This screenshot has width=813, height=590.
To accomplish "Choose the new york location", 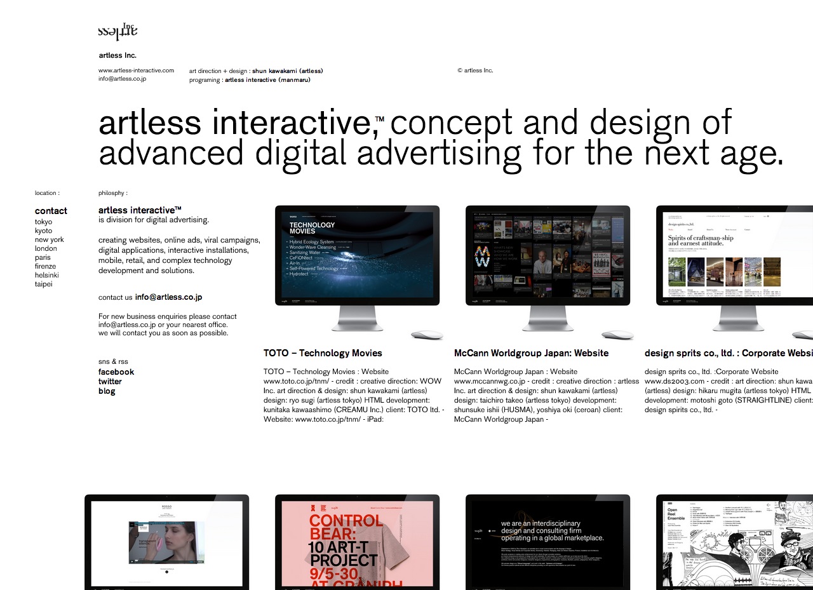I will point(50,239).
